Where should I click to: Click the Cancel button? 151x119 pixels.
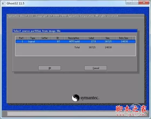point(96,68)
